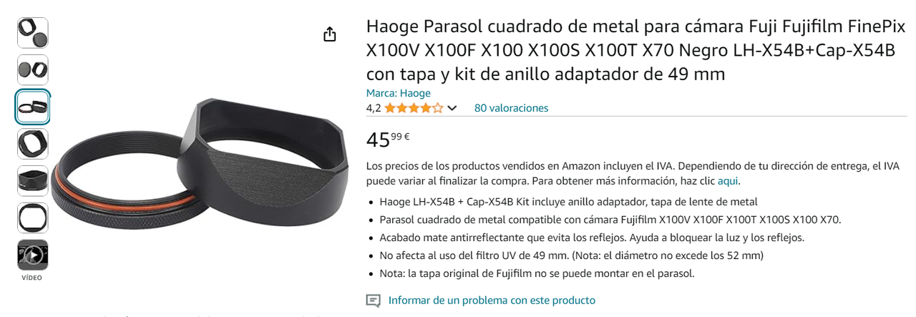Select first thumbnail with hood and cap

[33, 33]
